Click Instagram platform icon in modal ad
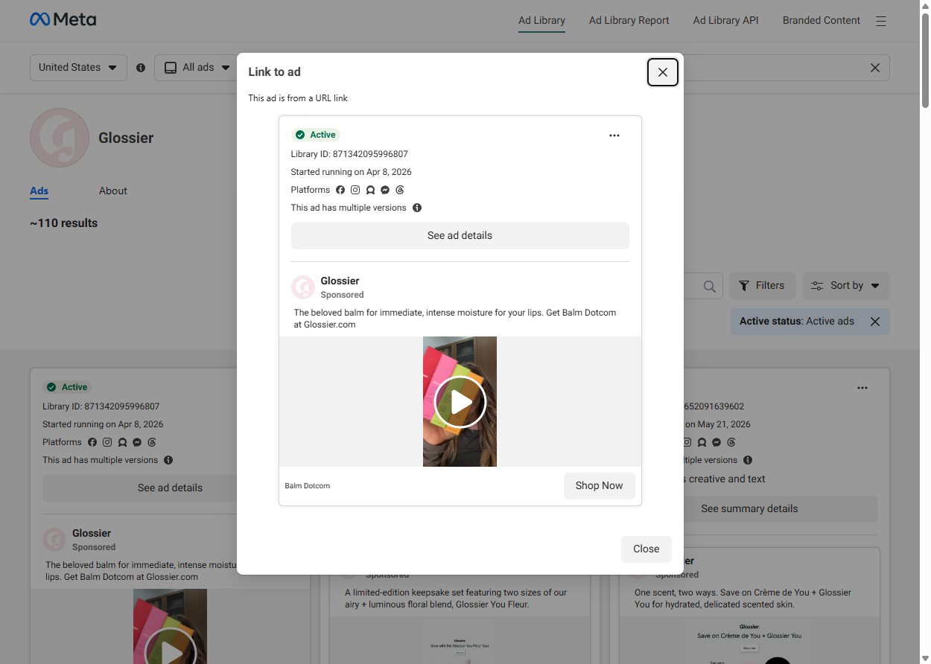This screenshot has height=664, width=931. pyautogui.click(x=355, y=190)
